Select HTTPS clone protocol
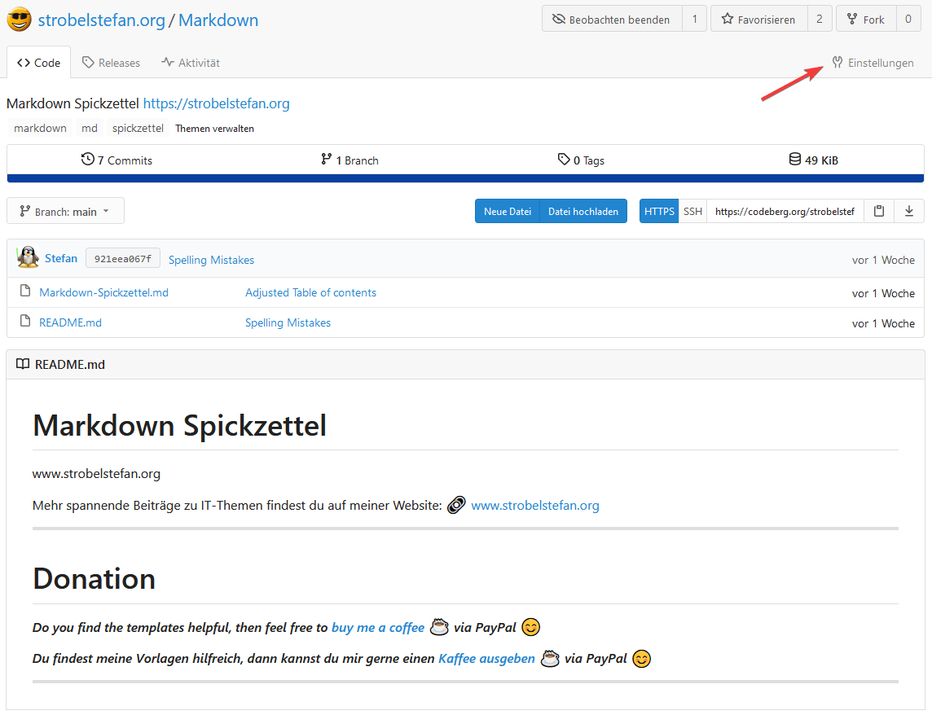This screenshot has height=715, width=932. [x=659, y=211]
